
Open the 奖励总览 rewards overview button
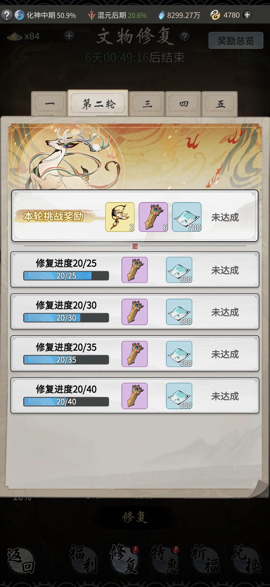pos(236,40)
